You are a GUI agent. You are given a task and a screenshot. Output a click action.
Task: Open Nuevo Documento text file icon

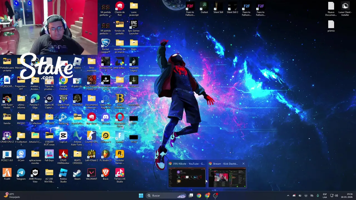pyautogui.click(x=331, y=9)
